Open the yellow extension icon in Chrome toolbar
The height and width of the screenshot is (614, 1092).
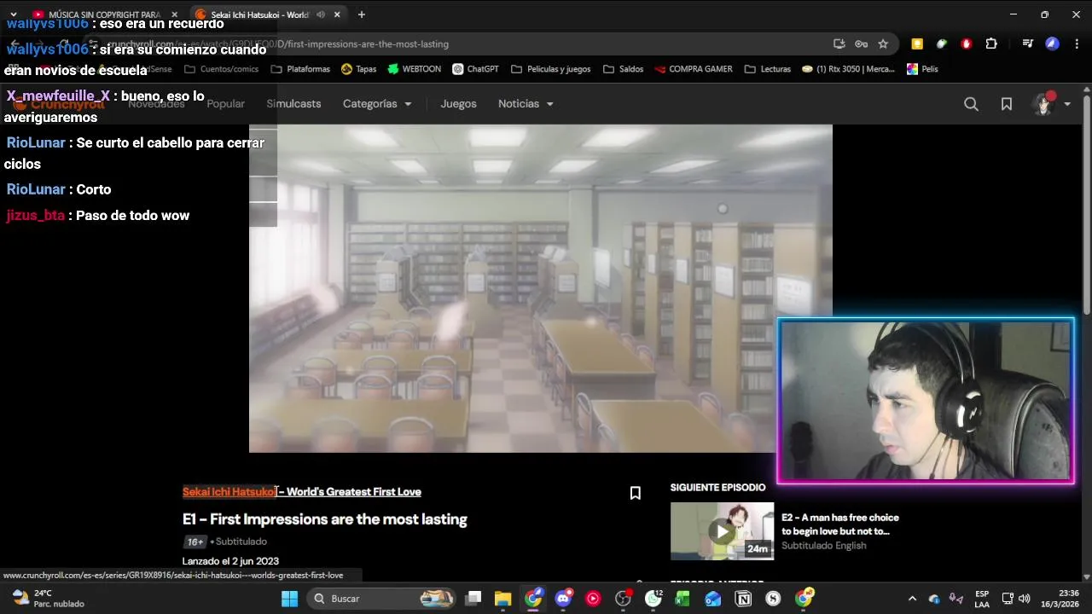(917, 44)
